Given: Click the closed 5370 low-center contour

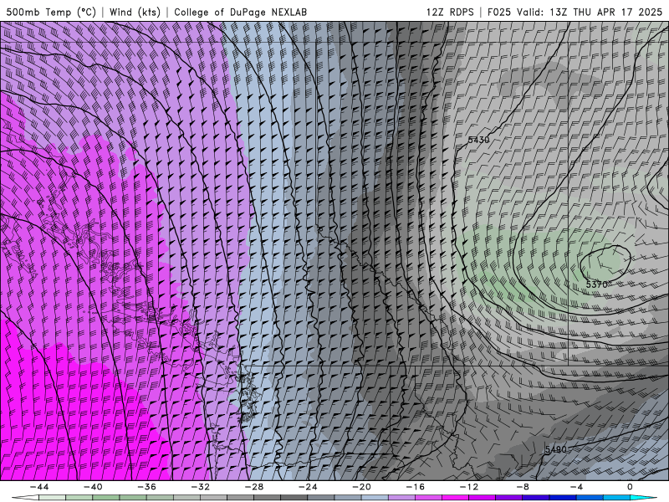Looking at the screenshot, I should coord(605,264).
